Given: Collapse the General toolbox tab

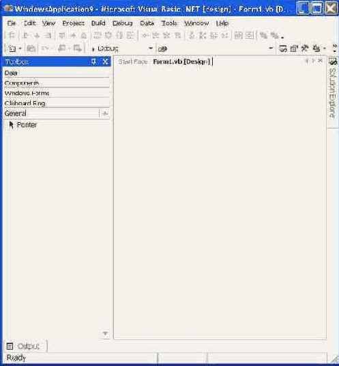Looking at the screenshot, I should point(51,113).
